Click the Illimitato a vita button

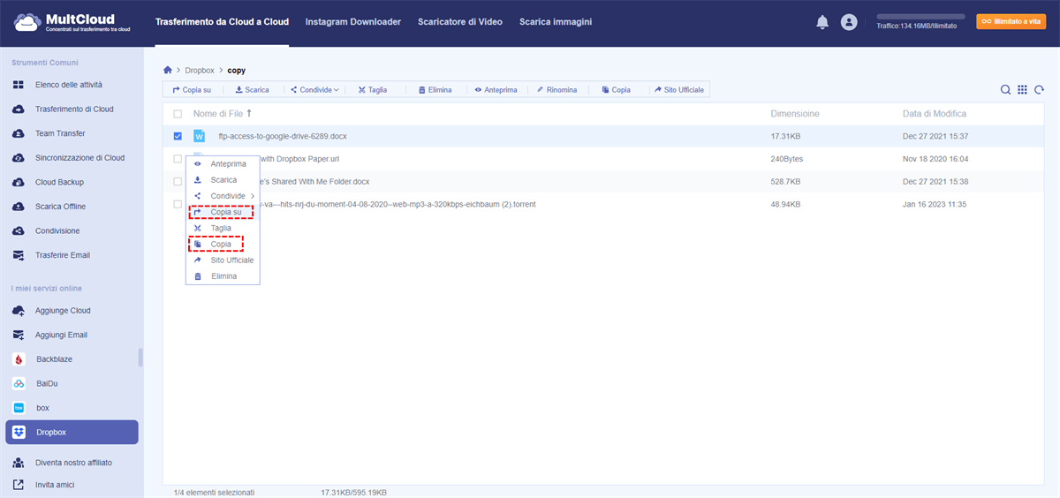coord(1011,22)
